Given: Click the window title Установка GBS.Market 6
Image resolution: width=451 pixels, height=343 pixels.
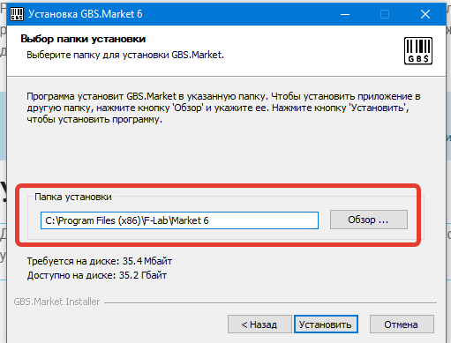Looking at the screenshot, I should (x=86, y=14).
